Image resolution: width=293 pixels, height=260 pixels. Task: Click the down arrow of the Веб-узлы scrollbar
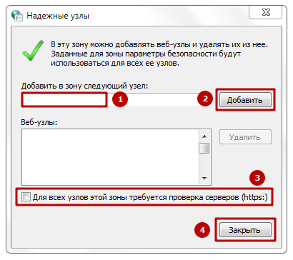(x=204, y=178)
